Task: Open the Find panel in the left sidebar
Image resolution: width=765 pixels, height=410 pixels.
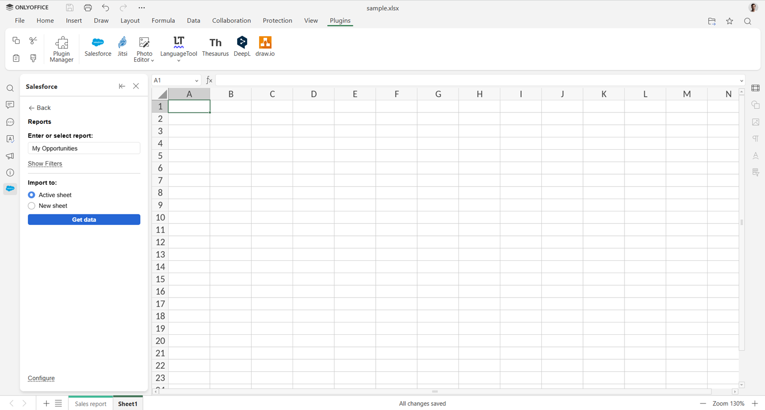Action: [10, 89]
